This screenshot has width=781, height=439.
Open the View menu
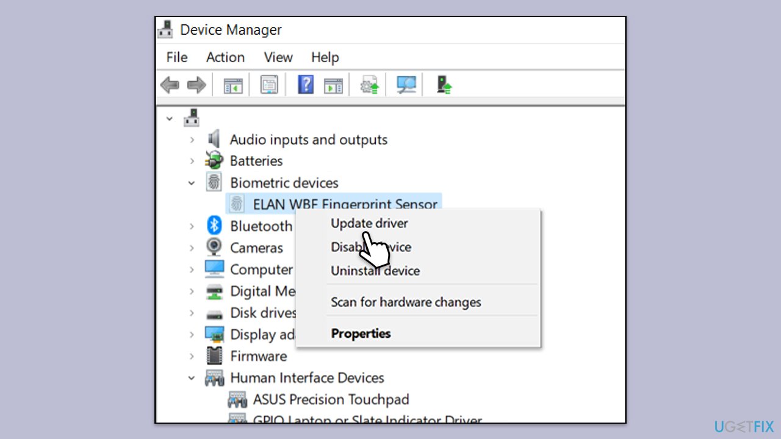tap(278, 57)
